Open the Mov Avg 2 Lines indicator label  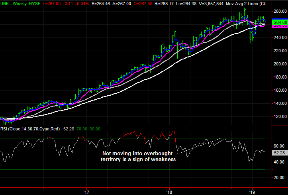point(248,4)
